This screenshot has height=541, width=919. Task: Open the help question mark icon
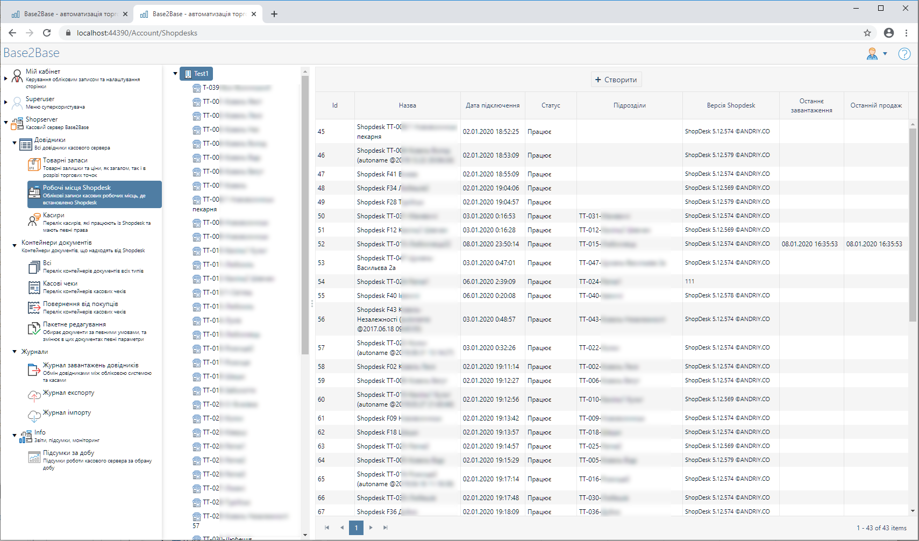(904, 54)
